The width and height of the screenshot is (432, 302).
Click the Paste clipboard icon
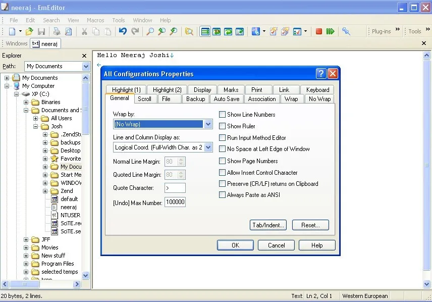click(107, 31)
